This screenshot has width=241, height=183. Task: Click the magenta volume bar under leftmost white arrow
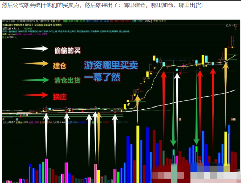pyautogui.click(x=46, y=170)
